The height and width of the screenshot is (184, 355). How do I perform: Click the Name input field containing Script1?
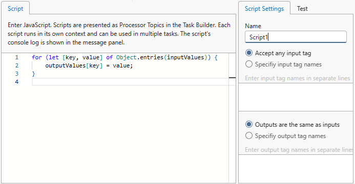pyautogui.click(x=296, y=37)
